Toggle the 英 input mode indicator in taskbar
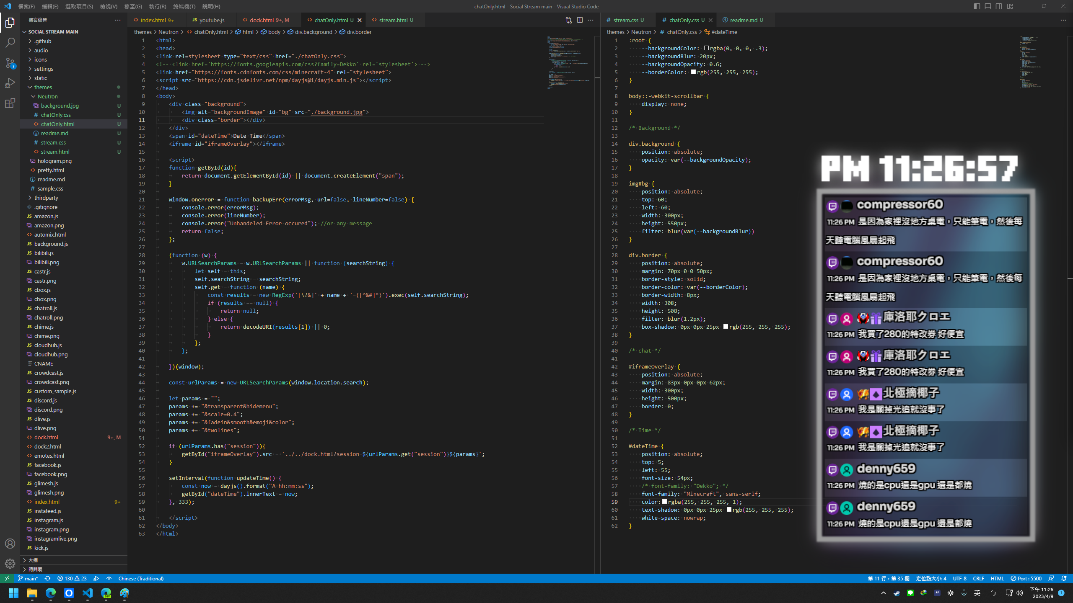Screen dimensions: 1073x603 coord(977,593)
